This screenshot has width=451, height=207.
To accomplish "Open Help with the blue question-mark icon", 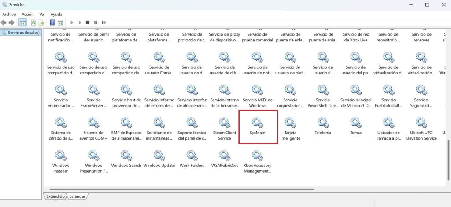I will coord(52,22).
